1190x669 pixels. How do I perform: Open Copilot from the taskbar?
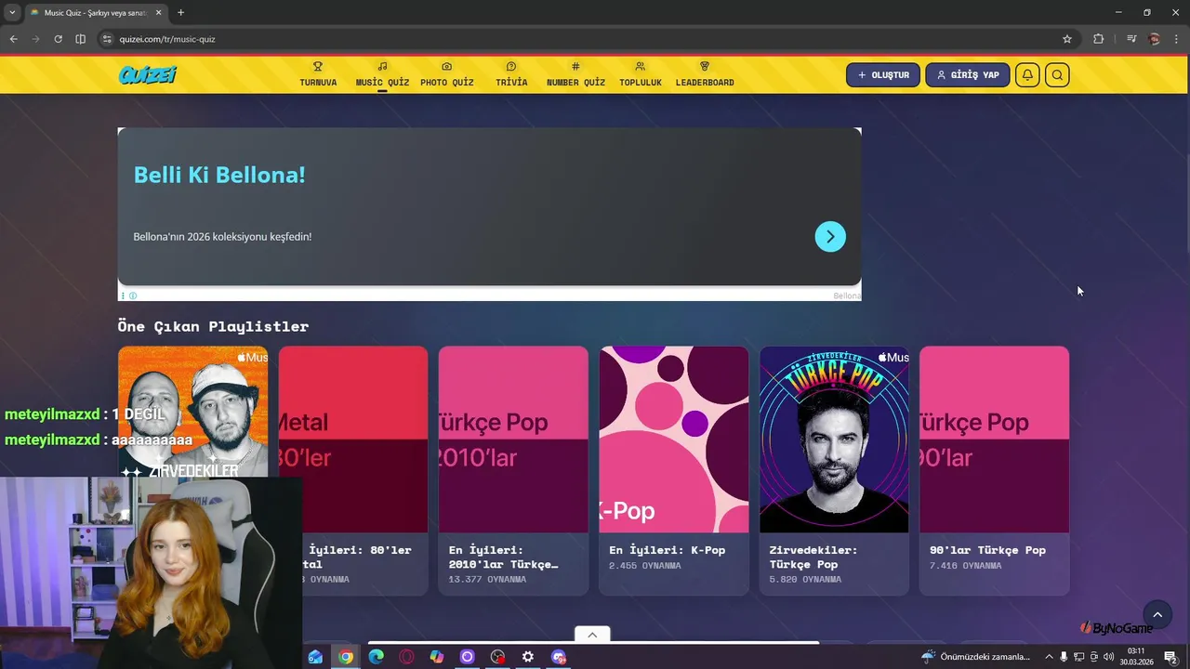[x=437, y=657]
